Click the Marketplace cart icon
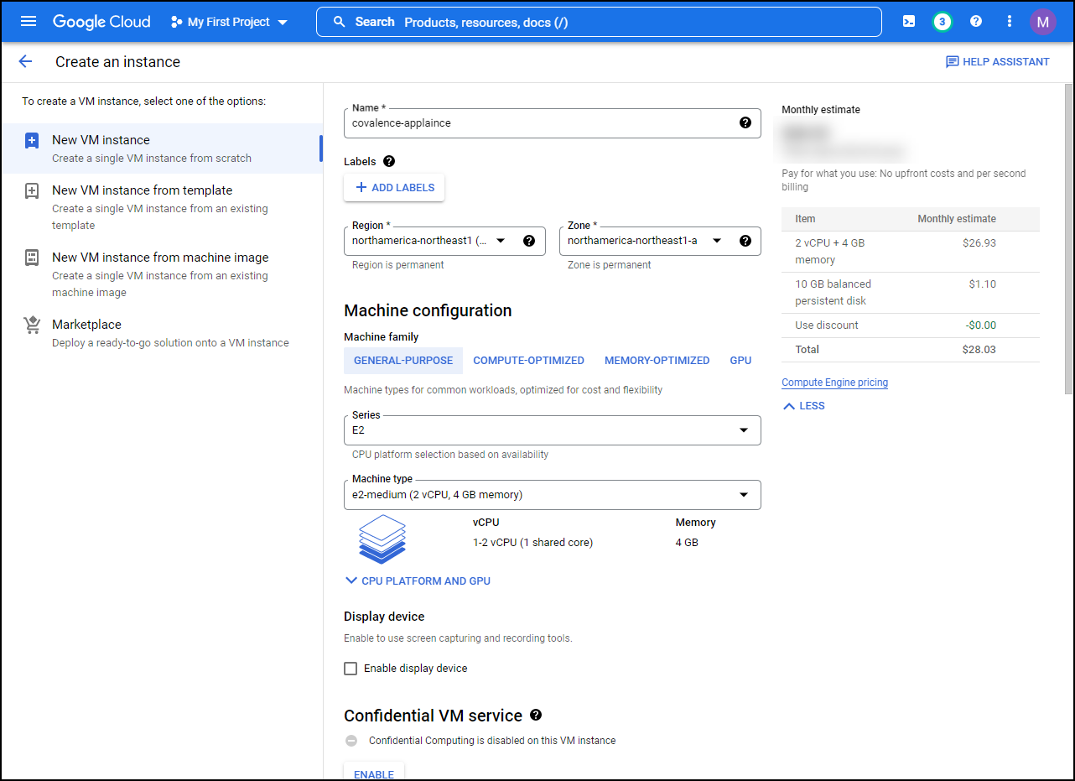1075x781 pixels. (x=31, y=325)
